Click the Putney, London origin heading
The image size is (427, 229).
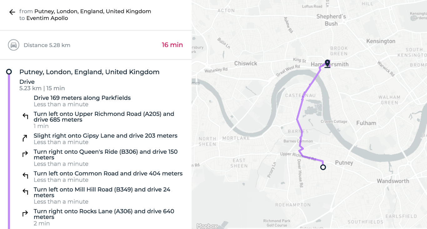89,72
